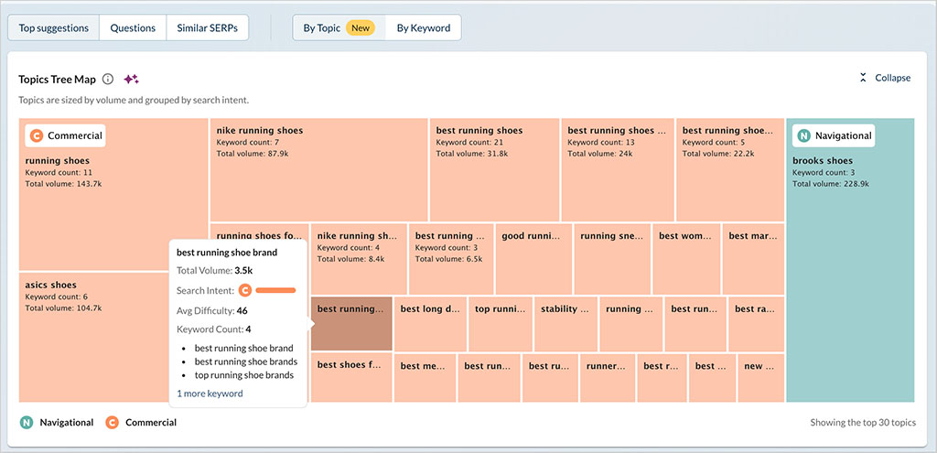The height and width of the screenshot is (453, 937).
Task: Collapse the Topics Tree Map panel
Action: click(x=885, y=78)
